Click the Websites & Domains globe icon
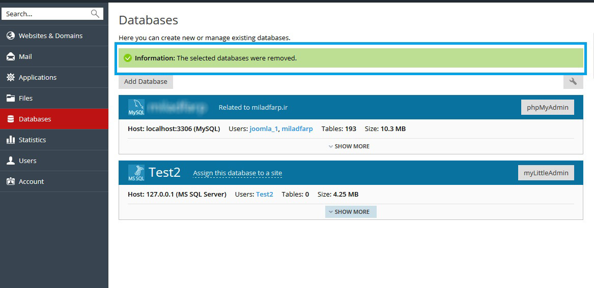Viewport: 594px width, 288px height. point(10,36)
